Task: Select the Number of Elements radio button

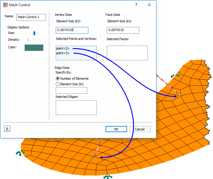Action: 58,79
